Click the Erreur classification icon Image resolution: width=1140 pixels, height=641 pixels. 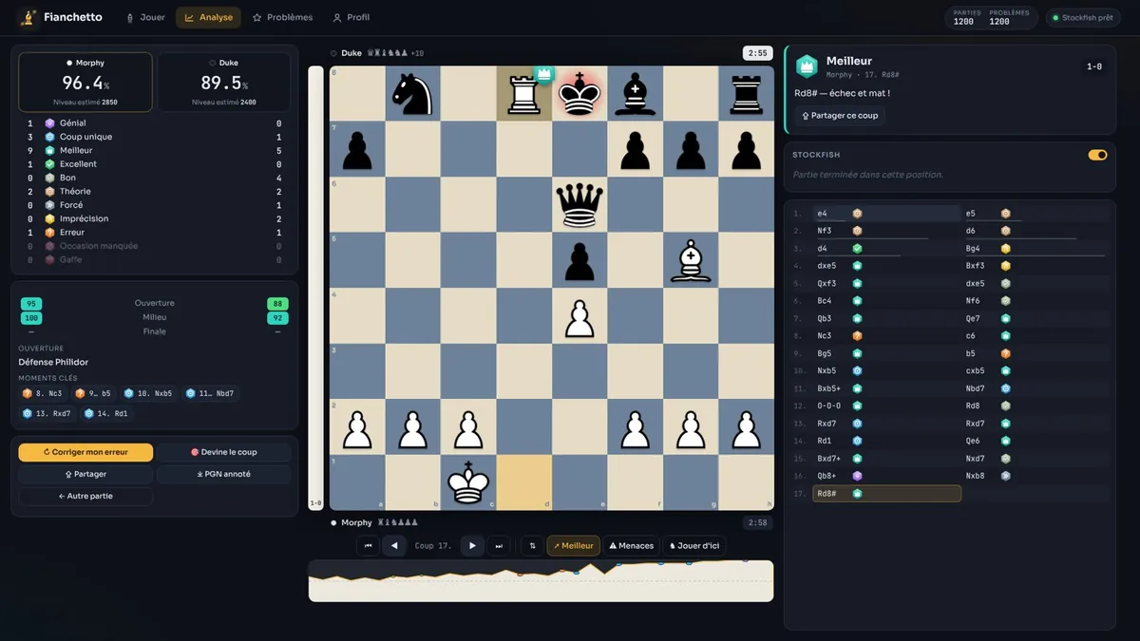click(x=49, y=233)
